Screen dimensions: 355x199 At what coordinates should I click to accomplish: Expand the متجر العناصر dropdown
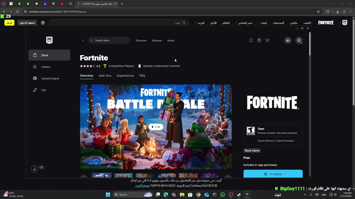[x=244, y=23]
